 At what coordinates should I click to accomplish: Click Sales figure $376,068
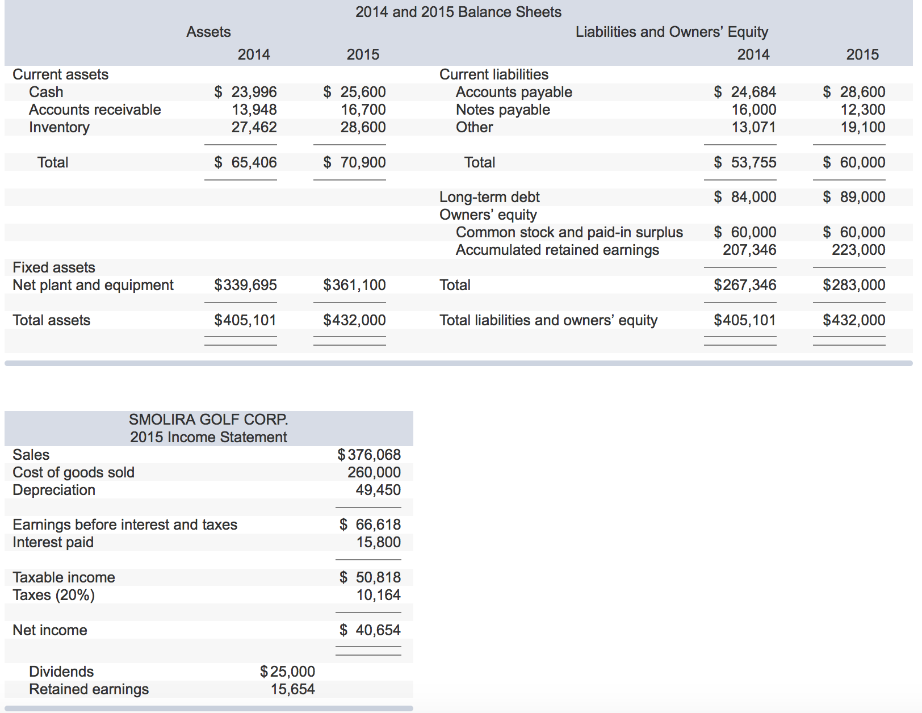[369, 455]
